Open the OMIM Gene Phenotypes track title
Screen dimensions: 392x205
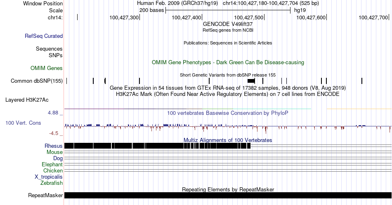tap(228, 62)
